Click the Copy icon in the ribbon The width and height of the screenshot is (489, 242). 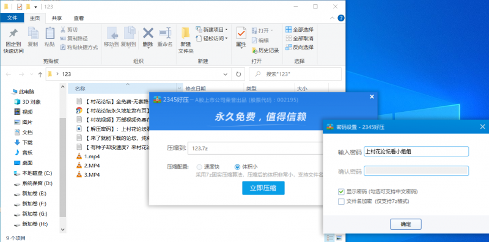pos(33,34)
